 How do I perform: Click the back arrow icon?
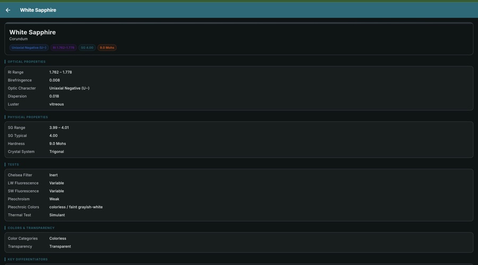click(8, 10)
